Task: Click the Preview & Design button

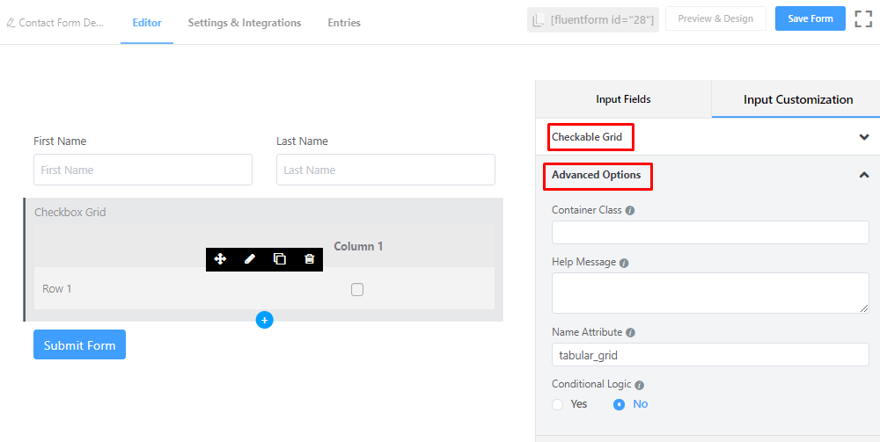Action: click(x=715, y=18)
